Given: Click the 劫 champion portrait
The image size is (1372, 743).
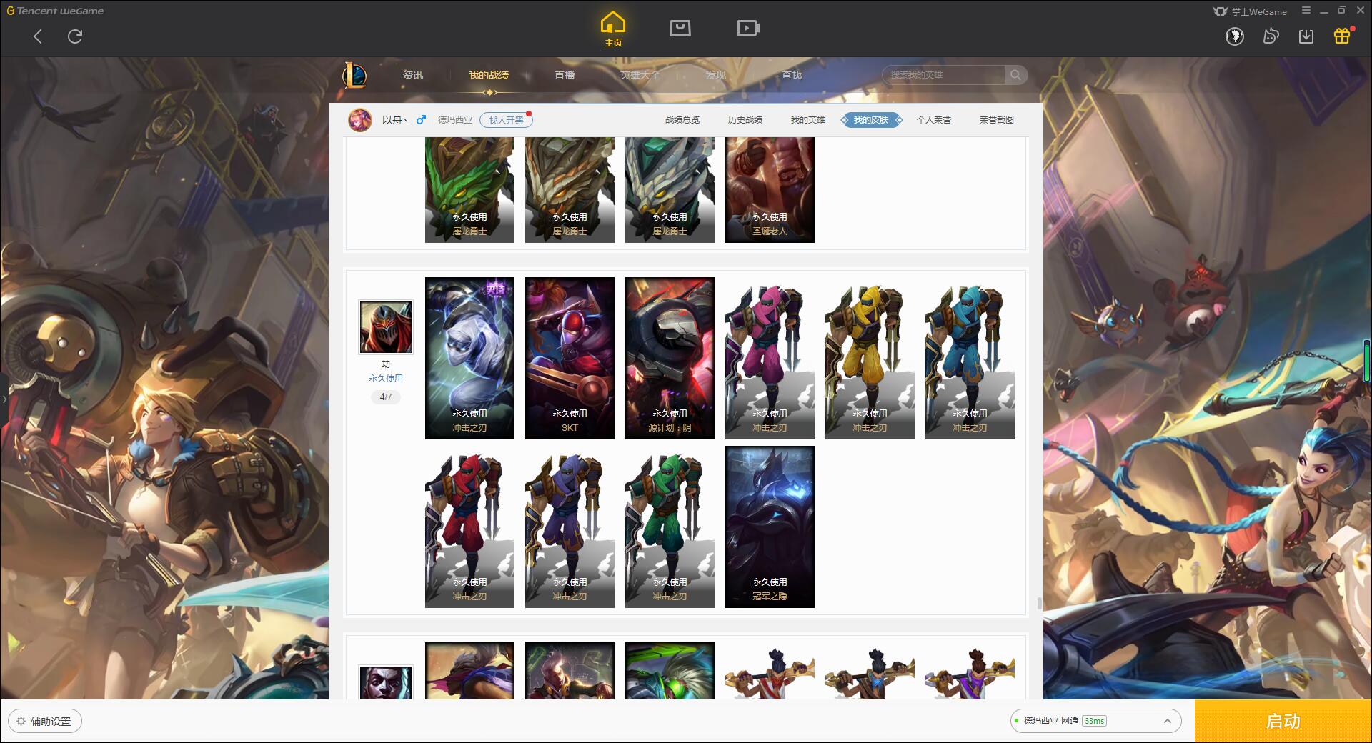Looking at the screenshot, I should click(386, 327).
